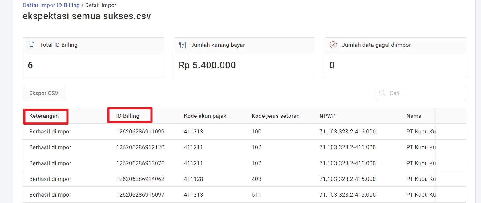Screen dimensions: 481x203
Task: Click the ID Billing column header
Action: [128, 116]
